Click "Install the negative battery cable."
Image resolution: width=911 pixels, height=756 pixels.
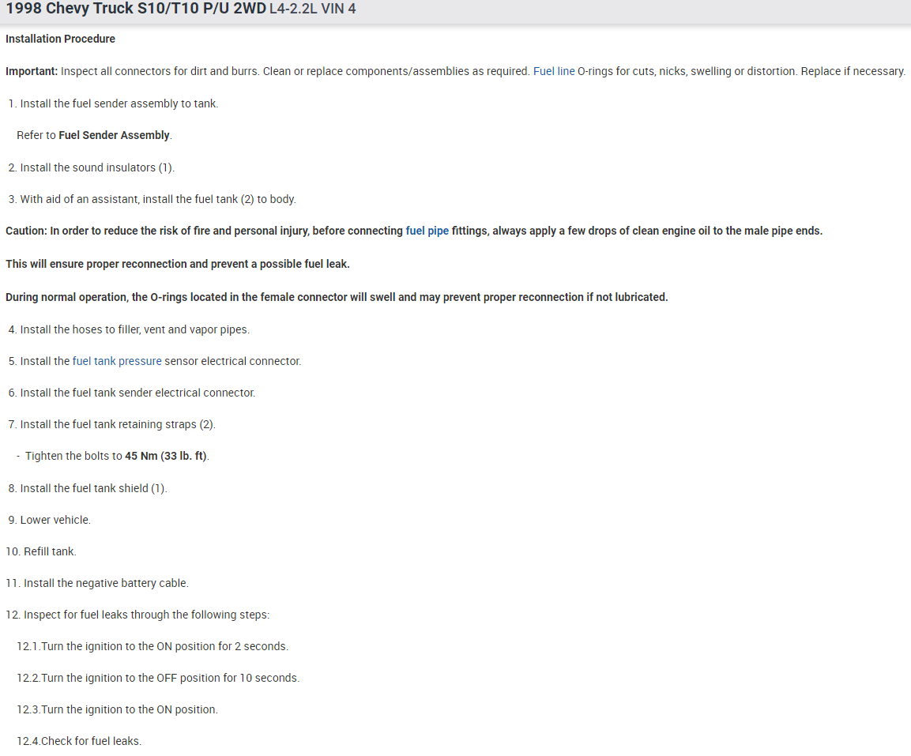[x=106, y=584]
